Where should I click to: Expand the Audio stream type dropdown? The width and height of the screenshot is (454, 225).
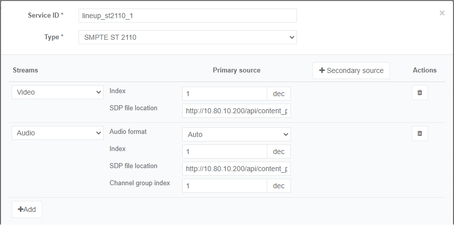(57, 133)
